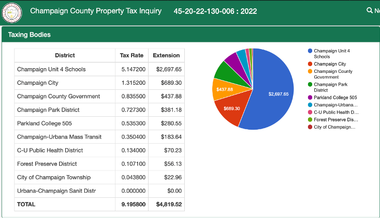Click the Champaign County Government legend entry

330,74
